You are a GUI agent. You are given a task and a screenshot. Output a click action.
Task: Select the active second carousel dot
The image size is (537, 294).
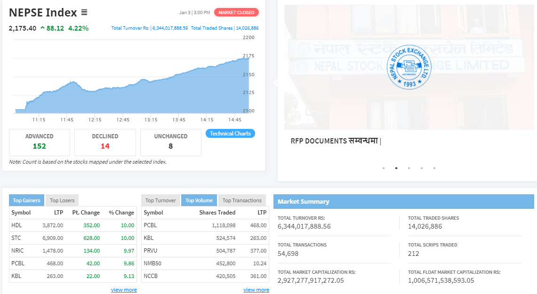[396, 168]
